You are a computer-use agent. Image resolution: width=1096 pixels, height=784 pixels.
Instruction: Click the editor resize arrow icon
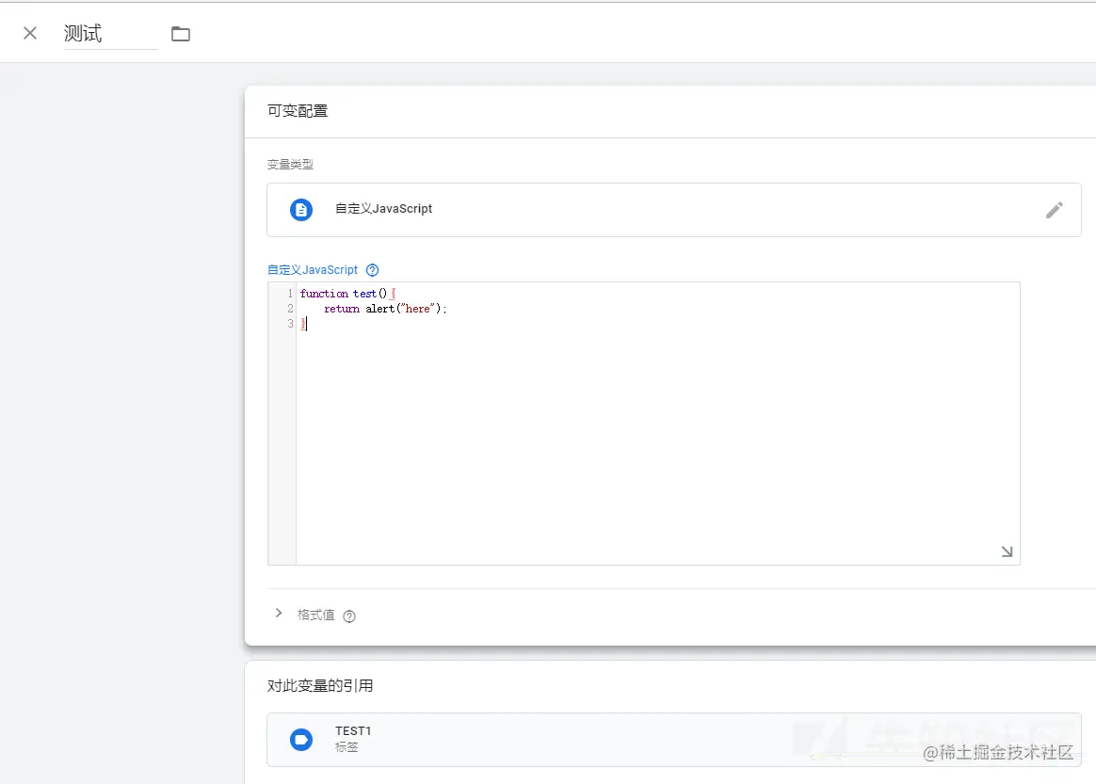[x=1007, y=552]
